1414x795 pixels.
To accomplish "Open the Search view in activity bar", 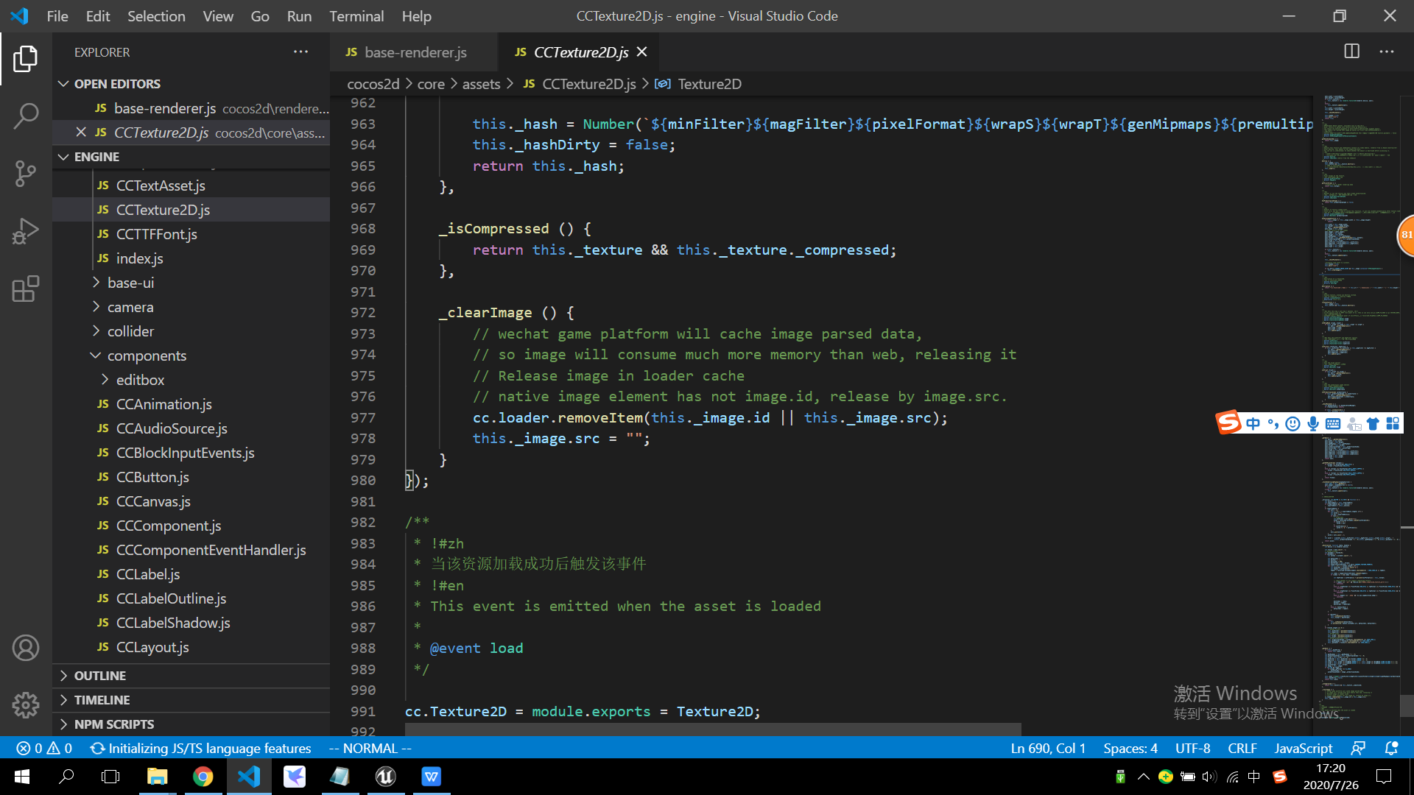I will click(26, 116).
